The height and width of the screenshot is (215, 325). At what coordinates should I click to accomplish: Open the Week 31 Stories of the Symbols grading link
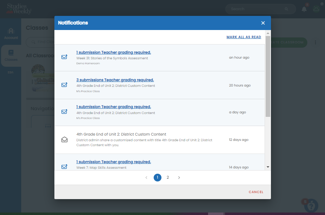114,52
